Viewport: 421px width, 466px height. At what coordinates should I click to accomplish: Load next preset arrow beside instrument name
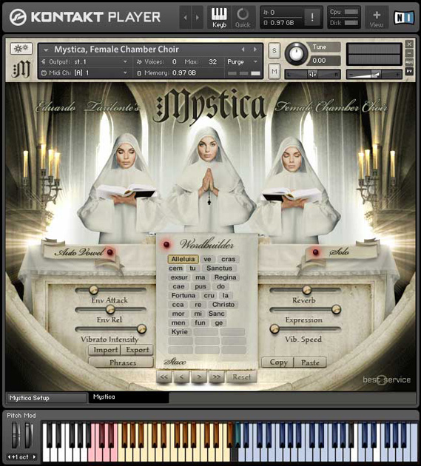pos(255,50)
